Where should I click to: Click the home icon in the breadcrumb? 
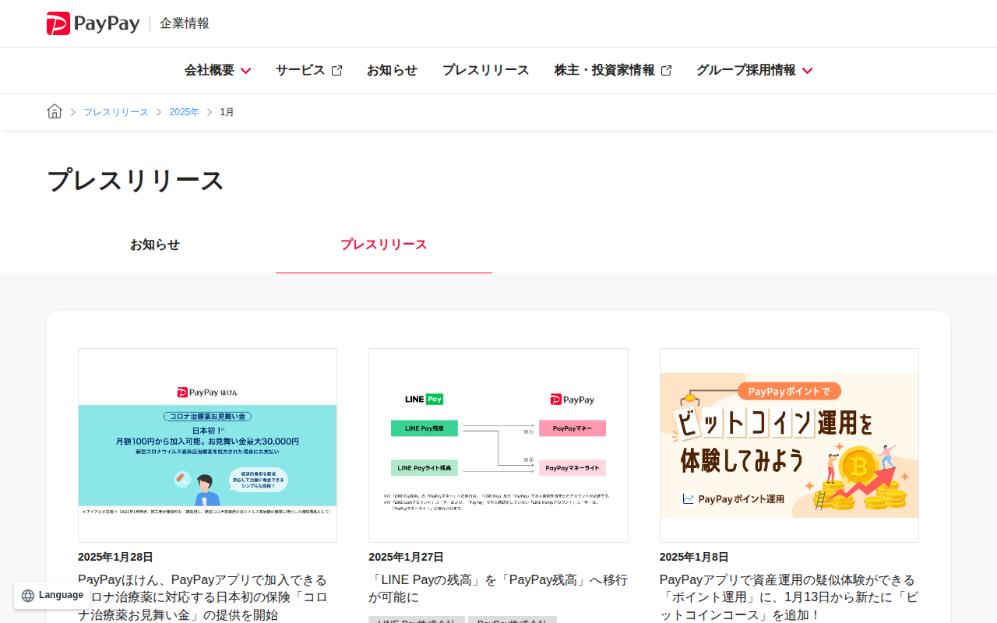coord(55,111)
